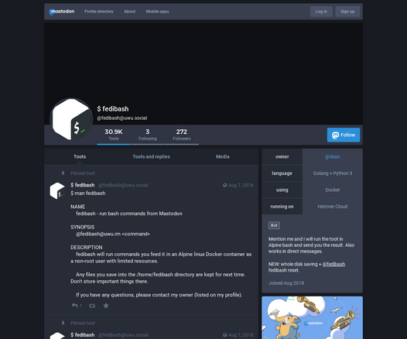Click the small fedibash avatar on first toot

point(57,190)
